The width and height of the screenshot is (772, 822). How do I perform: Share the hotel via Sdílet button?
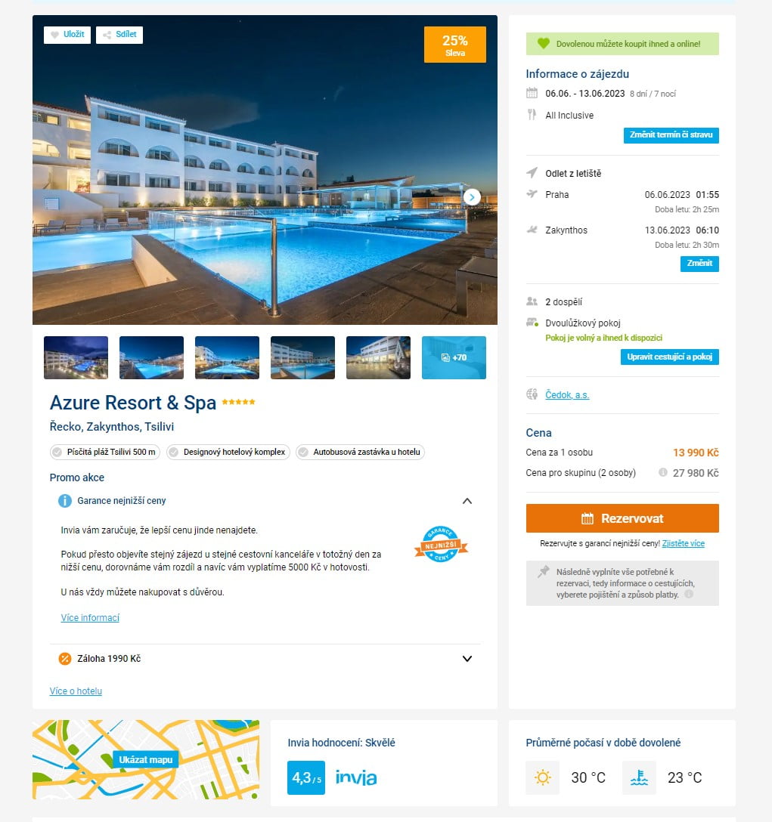point(119,35)
